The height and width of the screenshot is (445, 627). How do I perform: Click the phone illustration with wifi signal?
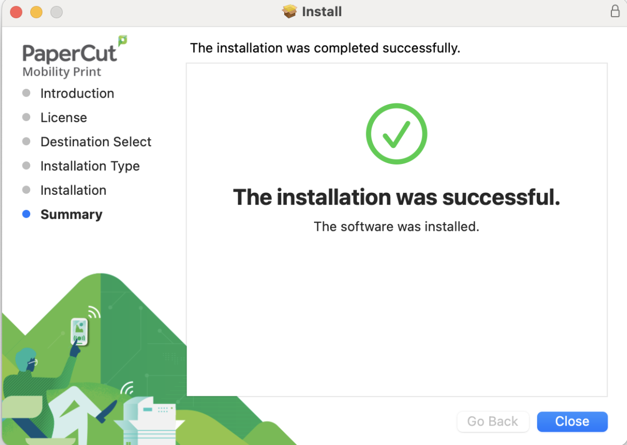click(x=79, y=332)
